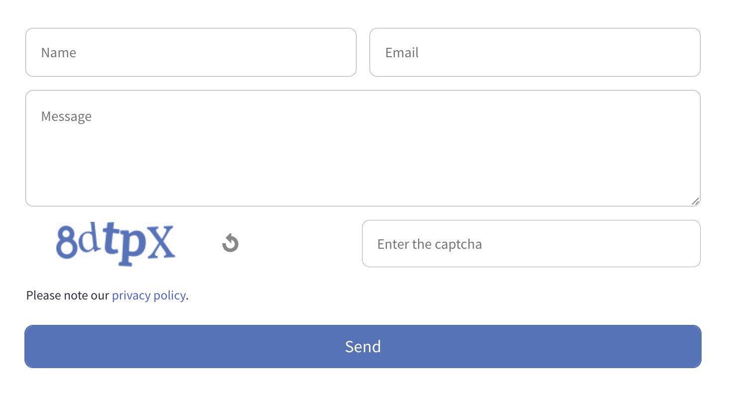Follow the blue 'privacy policy' hyperlink
This screenshot has width=730, height=398.
click(x=148, y=296)
